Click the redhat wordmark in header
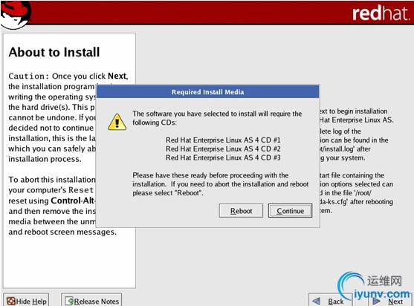This screenshot has width=414, height=306. [x=381, y=13]
